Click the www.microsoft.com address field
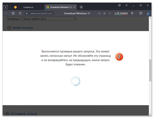This screenshot has height=118, width=154. click(41, 13)
